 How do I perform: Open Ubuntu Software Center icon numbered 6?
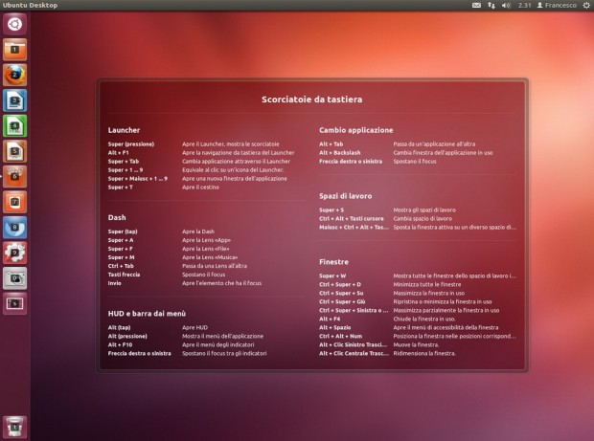pyautogui.click(x=14, y=176)
